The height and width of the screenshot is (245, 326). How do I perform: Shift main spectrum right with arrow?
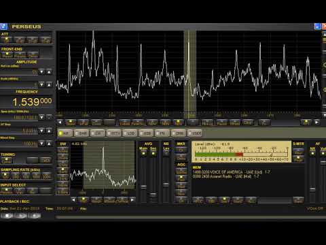coord(317,122)
